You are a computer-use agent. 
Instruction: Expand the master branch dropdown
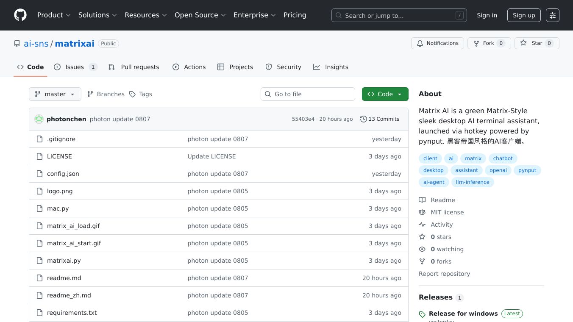[x=55, y=94]
